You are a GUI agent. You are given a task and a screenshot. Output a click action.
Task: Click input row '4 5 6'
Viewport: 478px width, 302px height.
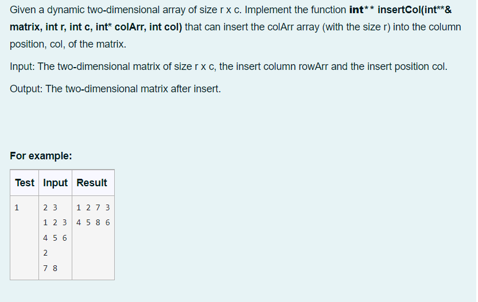tap(55, 238)
